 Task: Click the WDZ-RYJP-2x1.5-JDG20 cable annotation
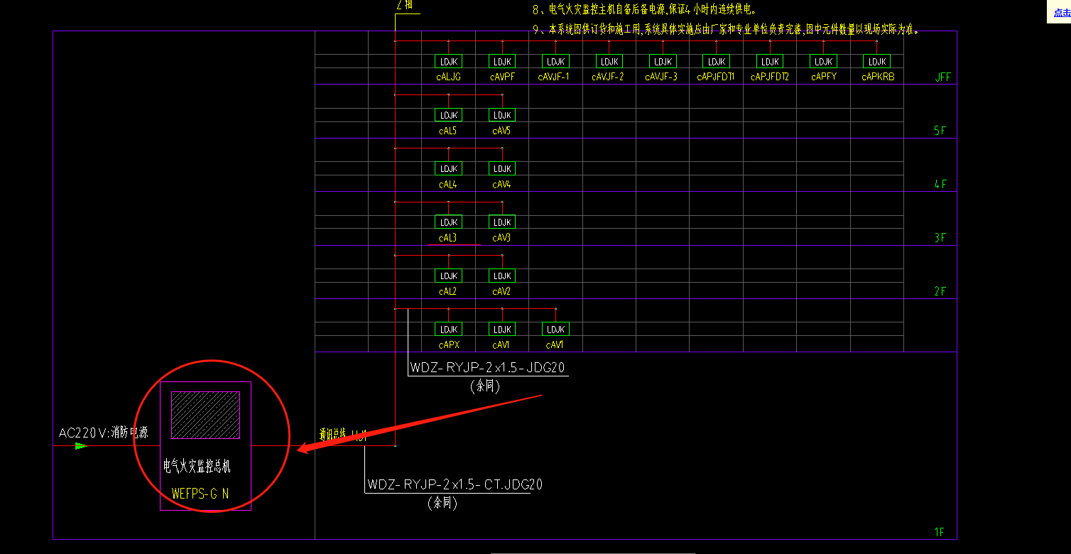point(488,368)
